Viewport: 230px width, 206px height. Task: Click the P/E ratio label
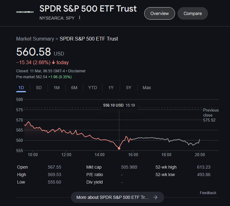pos(94,175)
